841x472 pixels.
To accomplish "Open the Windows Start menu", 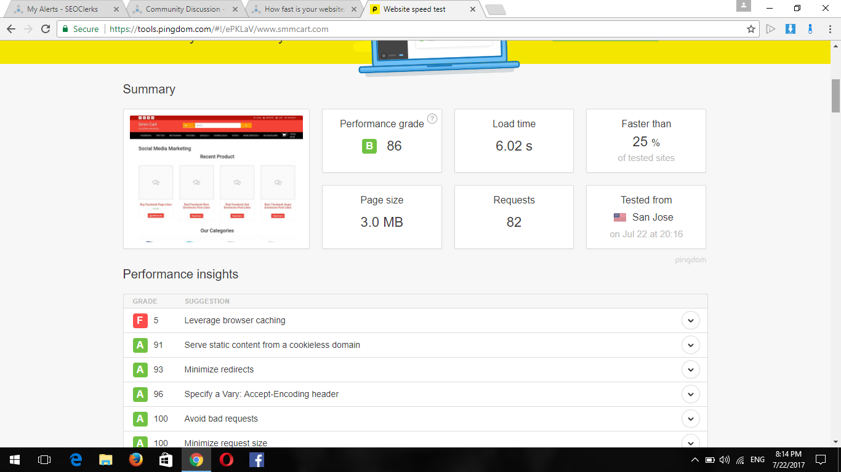I will 15,460.
